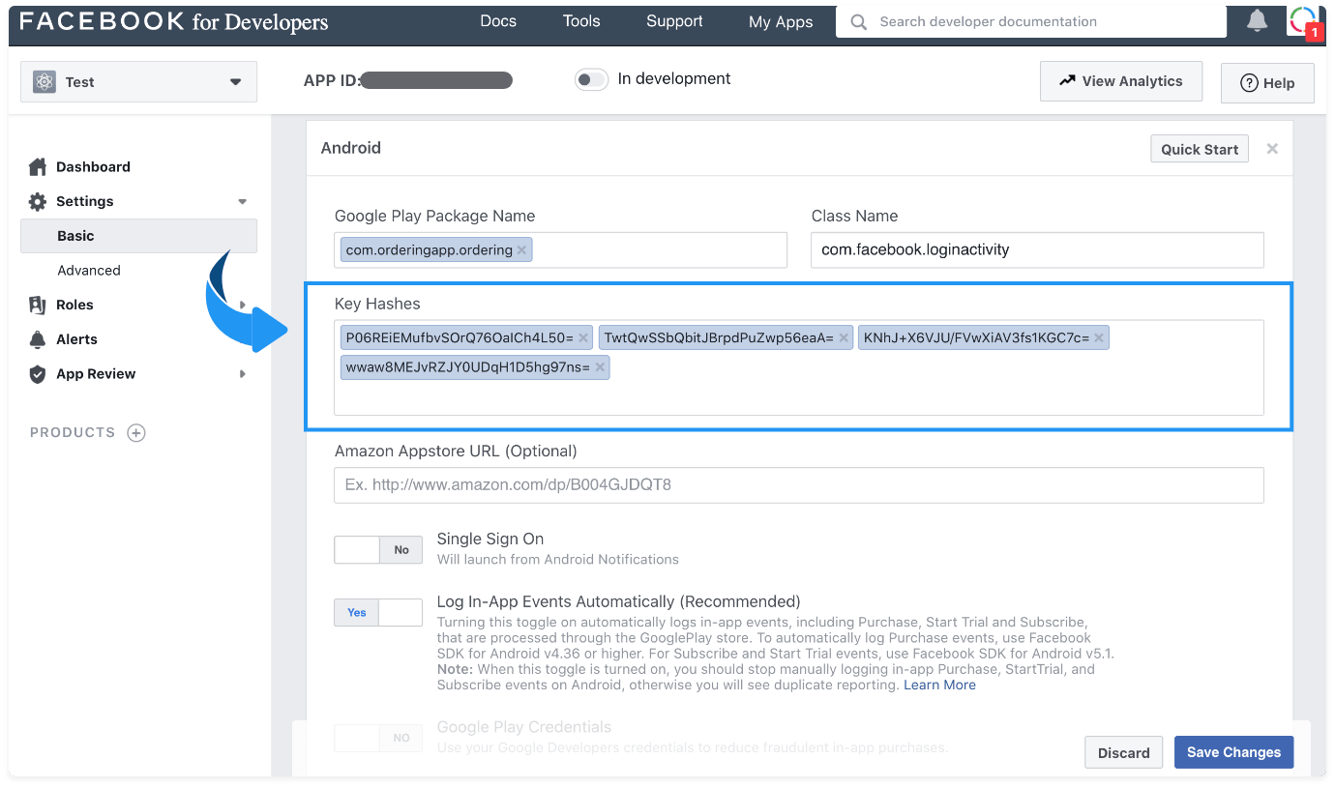
Task: Click the question mark icon in Help
Action: point(1250,83)
